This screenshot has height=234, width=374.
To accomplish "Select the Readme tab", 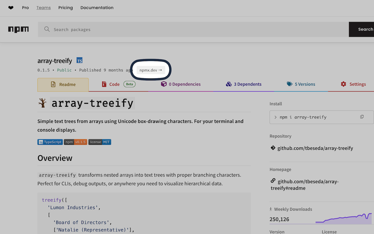I will coord(63,84).
